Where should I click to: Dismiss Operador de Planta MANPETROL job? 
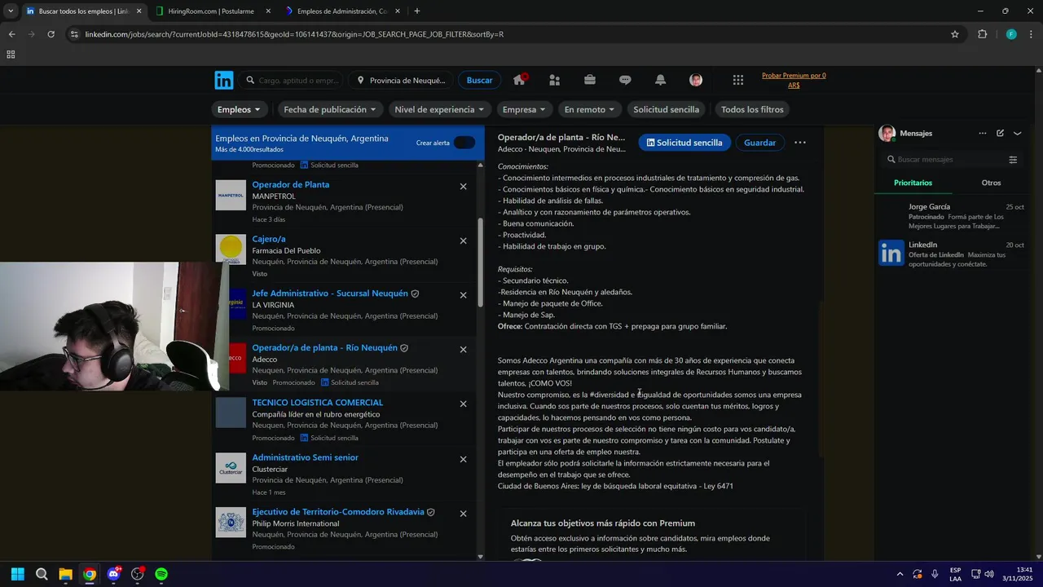coord(463,186)
